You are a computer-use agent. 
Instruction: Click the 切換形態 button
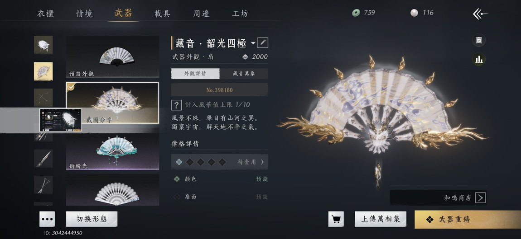coord(92,219)
